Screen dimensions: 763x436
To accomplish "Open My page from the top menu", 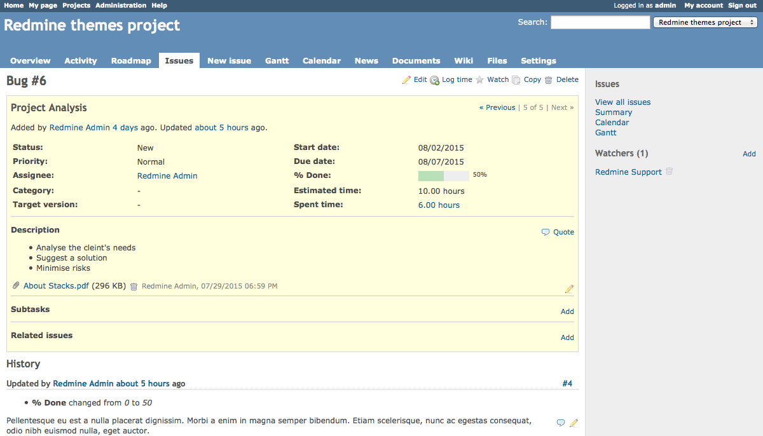I will tap(43, 5).
